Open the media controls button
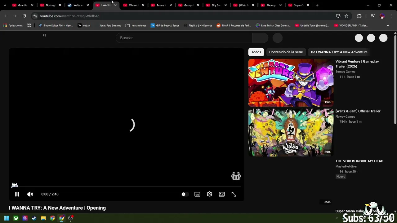The width and height of the screenshot is (397, 223). pyautogui.click(x=373, y=16)
